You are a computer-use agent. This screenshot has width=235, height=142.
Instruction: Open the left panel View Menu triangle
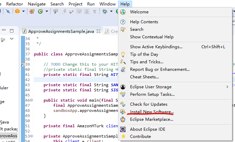pos(12,39)
